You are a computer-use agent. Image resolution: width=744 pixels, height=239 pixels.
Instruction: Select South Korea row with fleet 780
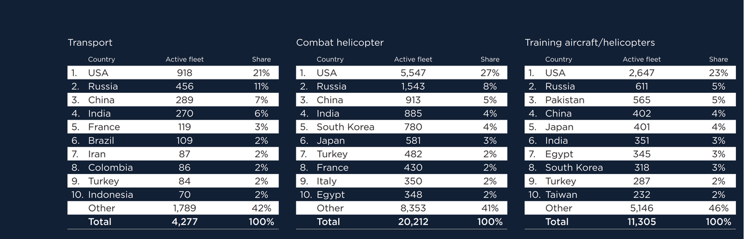click(402, 126)
